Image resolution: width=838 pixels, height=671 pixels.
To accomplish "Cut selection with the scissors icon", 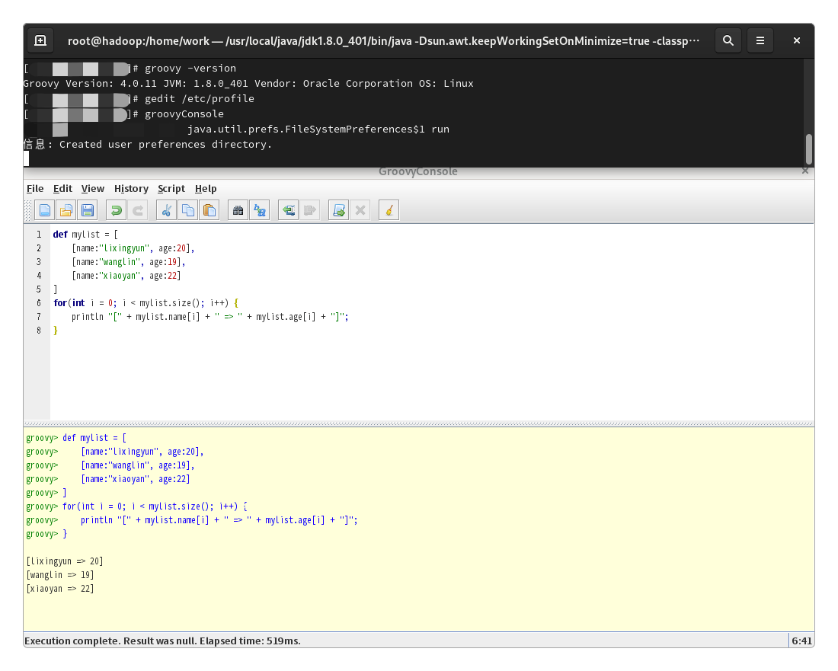I will click(166, 210).
